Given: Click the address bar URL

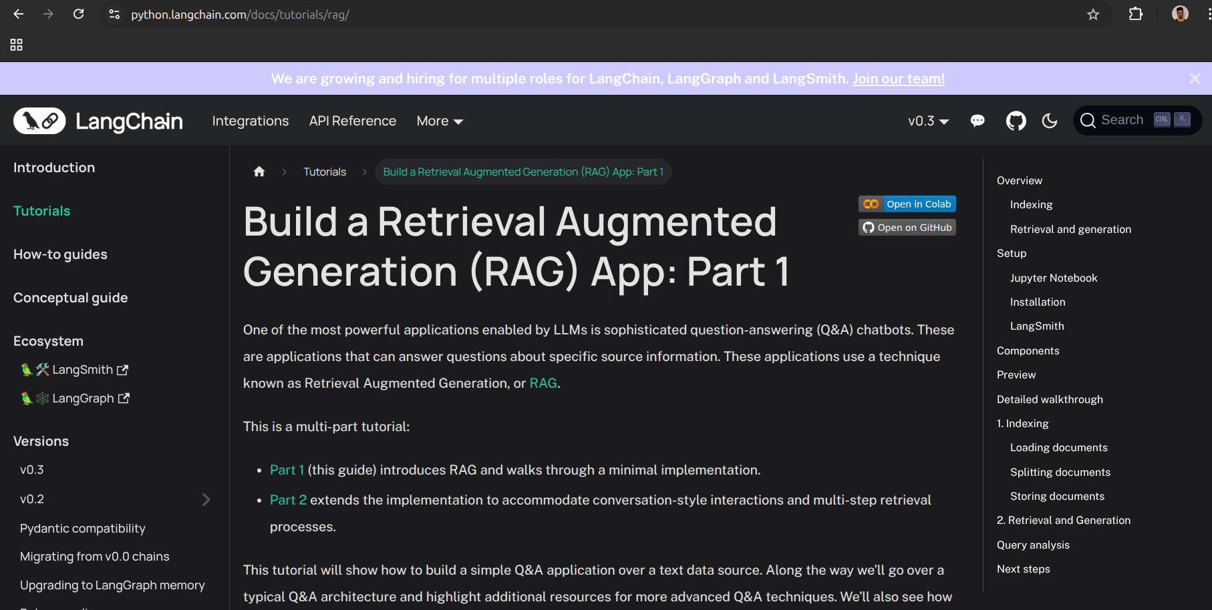Looking at the screenshot, I should point(240,14).
